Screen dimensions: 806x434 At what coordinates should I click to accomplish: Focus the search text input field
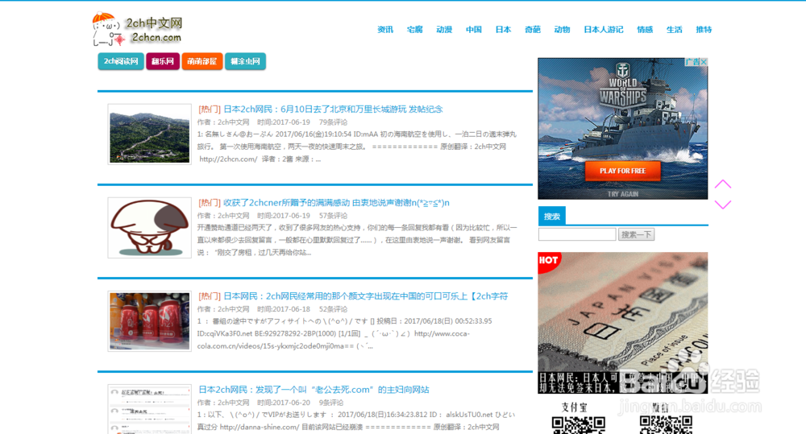[577, 235]
